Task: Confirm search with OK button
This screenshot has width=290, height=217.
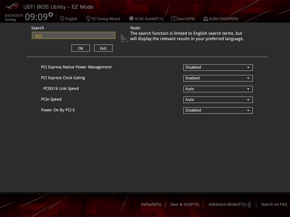Action: pyautogui.click(x=81, y=48)
